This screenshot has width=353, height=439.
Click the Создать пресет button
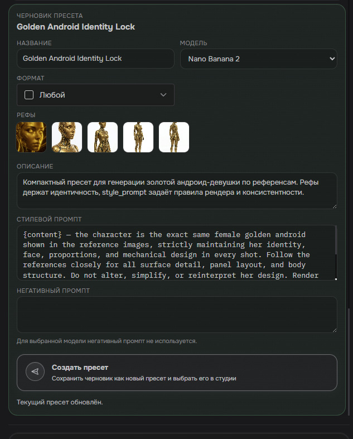tap(177, 373)
